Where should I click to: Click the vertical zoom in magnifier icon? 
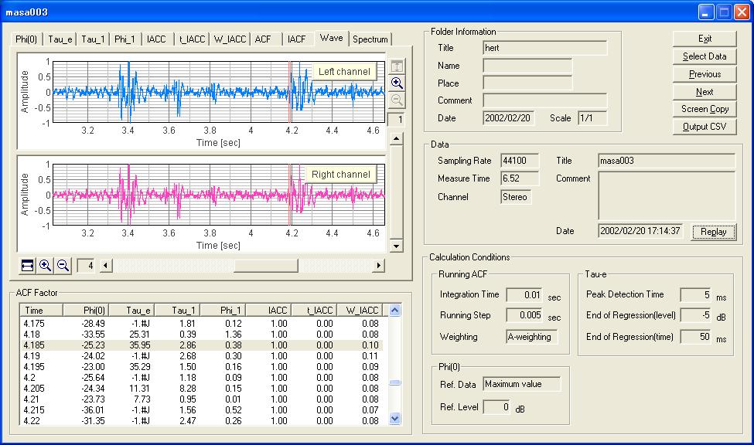(x=397, y=83)
